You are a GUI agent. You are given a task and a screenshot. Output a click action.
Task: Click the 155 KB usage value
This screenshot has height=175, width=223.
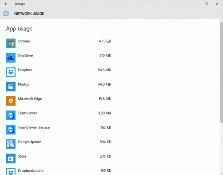106,171
